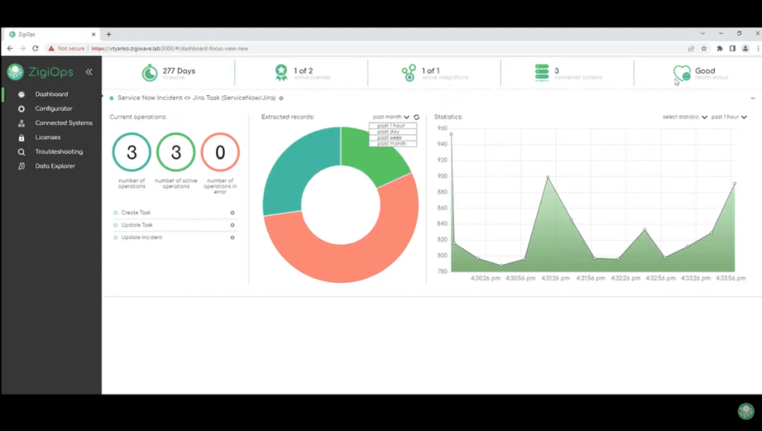The height and width of the screenshot is (431, 762).
Task: Toggle the Update Incident operation status indicator
Action: click(115, 237)
